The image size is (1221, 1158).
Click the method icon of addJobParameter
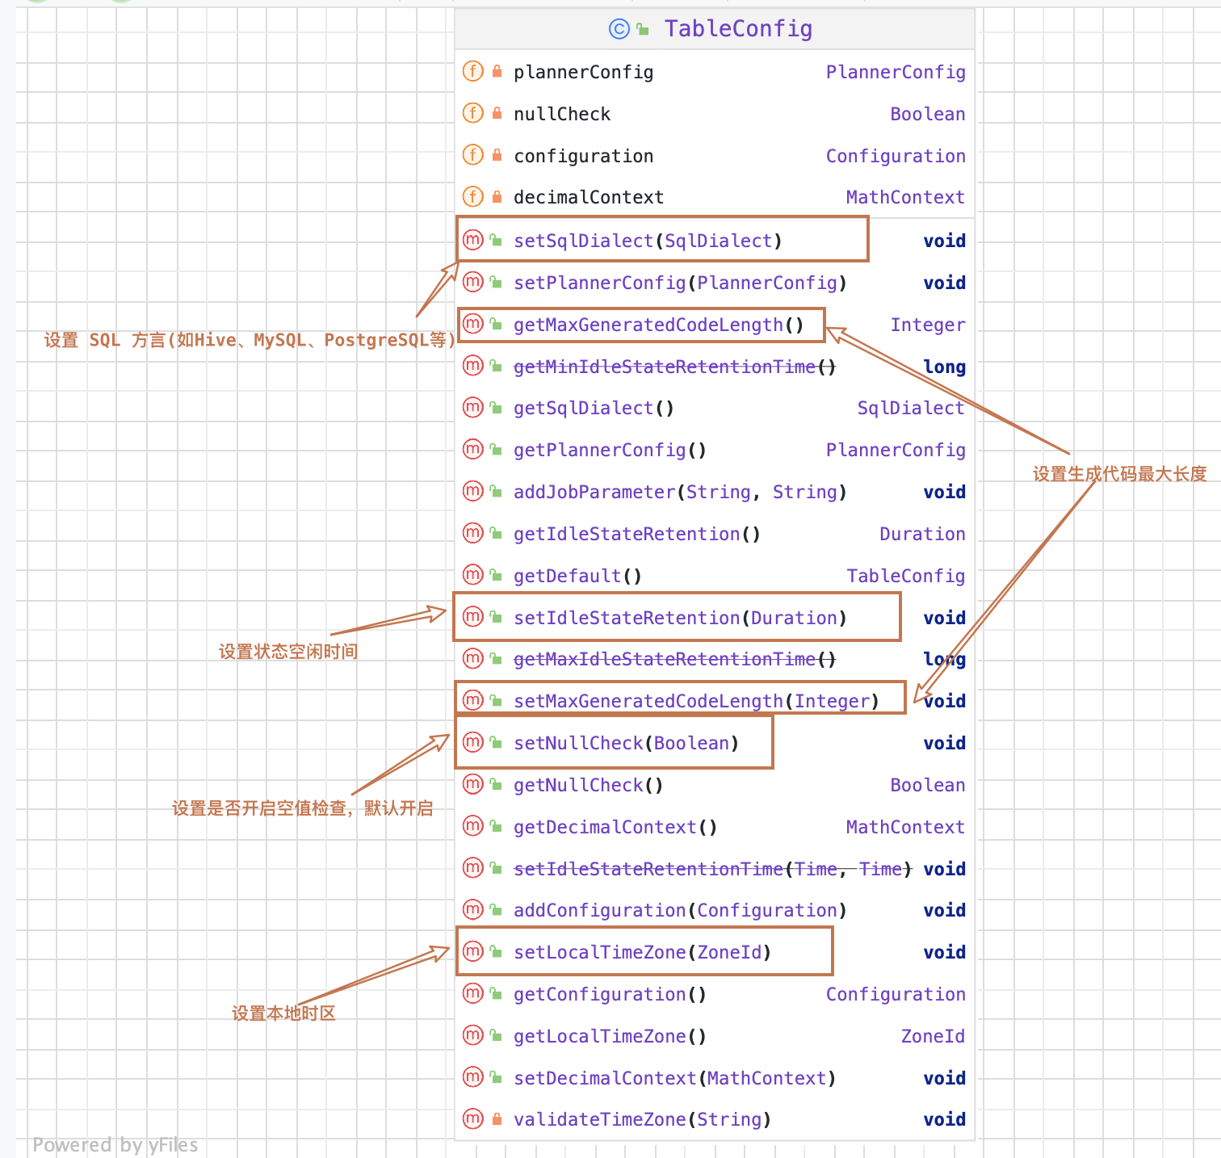point(473,491)
